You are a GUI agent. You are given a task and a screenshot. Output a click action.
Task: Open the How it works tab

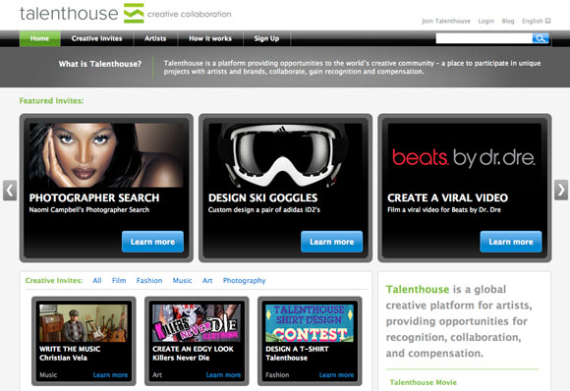(x=210, y=38)
